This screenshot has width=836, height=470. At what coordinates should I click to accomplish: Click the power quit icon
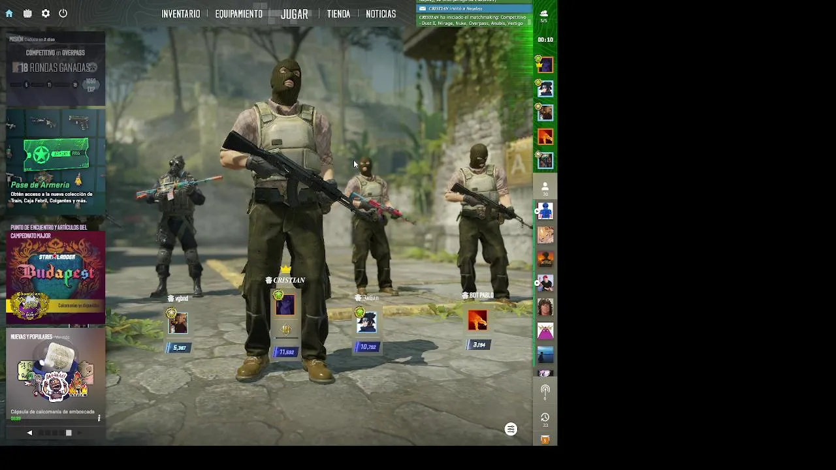tap(63, 13)
